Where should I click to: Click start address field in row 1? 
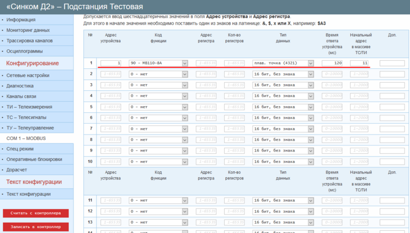(x=360, y=63)
